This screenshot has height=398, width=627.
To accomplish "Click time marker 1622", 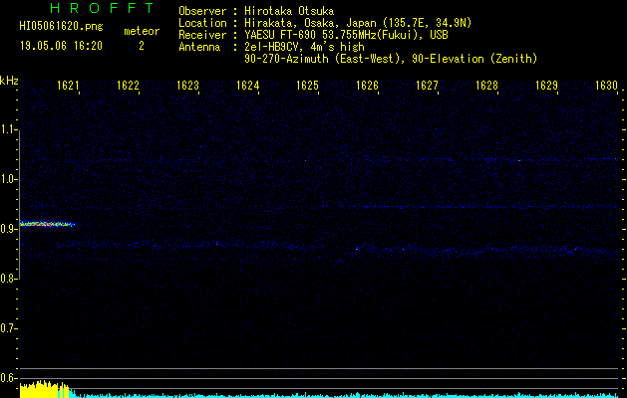I will [x=128, y=86].
